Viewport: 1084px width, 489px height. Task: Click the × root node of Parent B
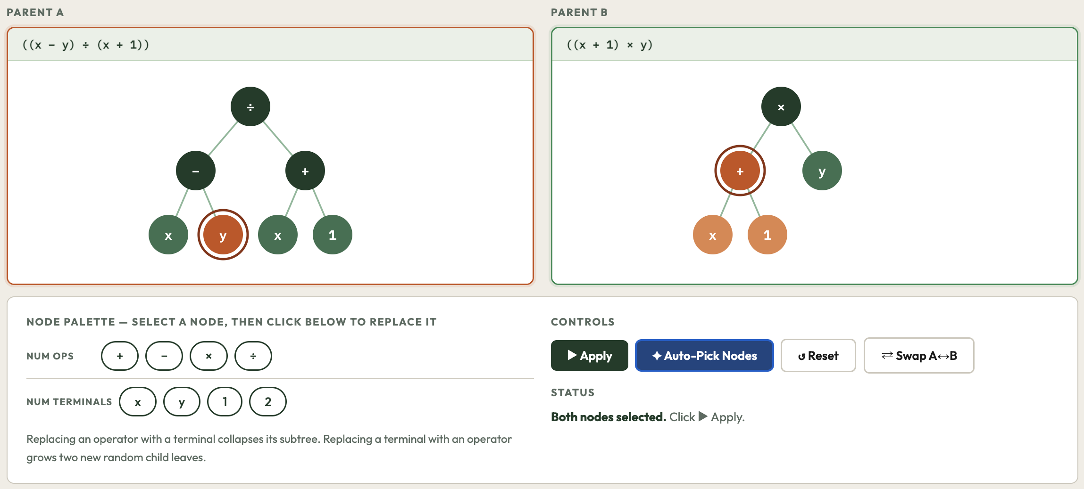(781, 106)
